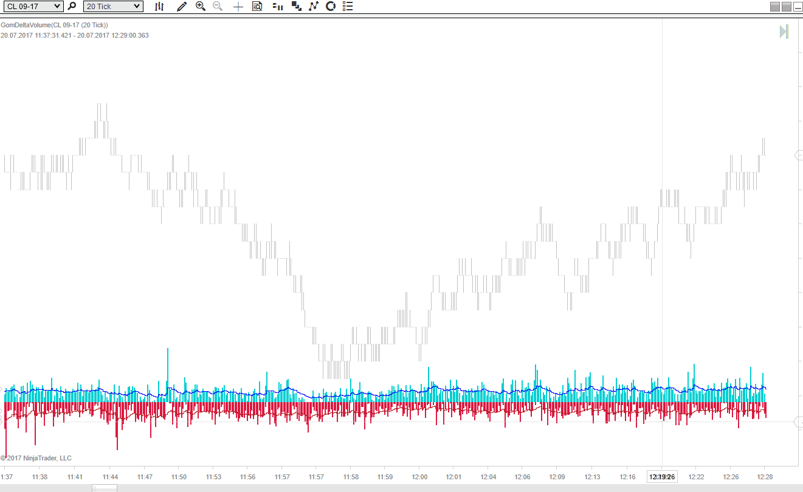Image resolution: width=803 pixels, height=492 pixels.
Task: Click the 12:28 time axis label
Action: click(x=765, y=477)
